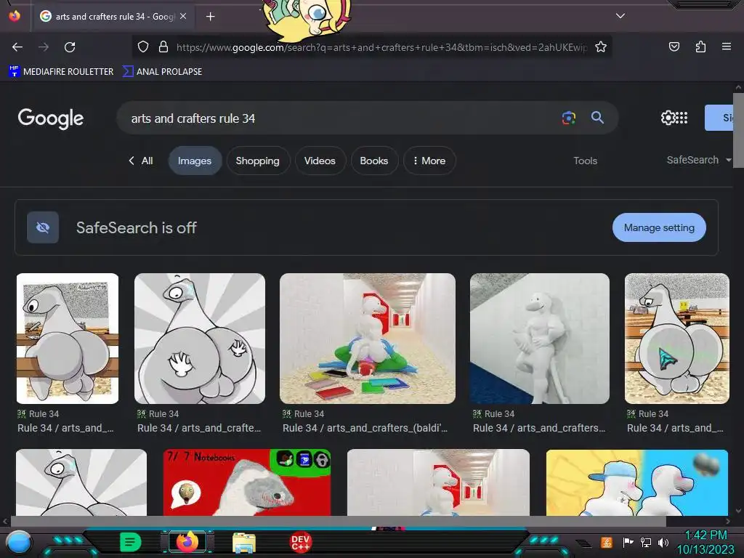Switch to the Books tab

click(x=374, y=161)
